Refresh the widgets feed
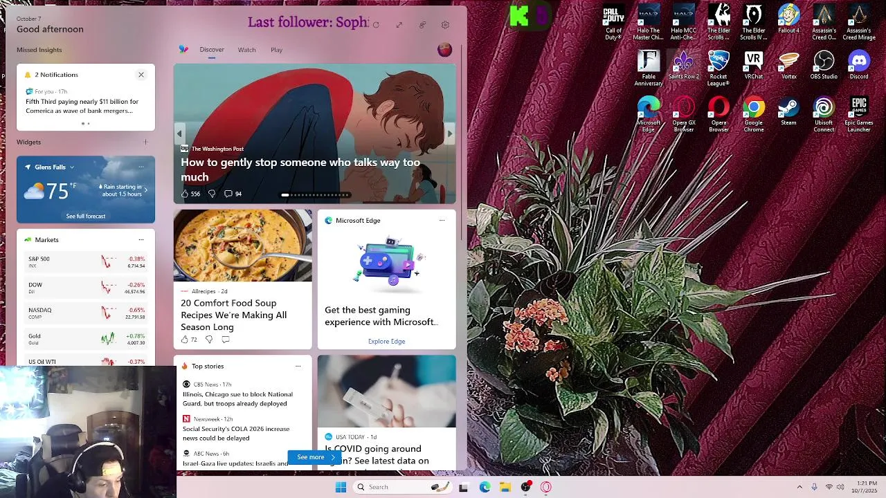 [376, 25]
